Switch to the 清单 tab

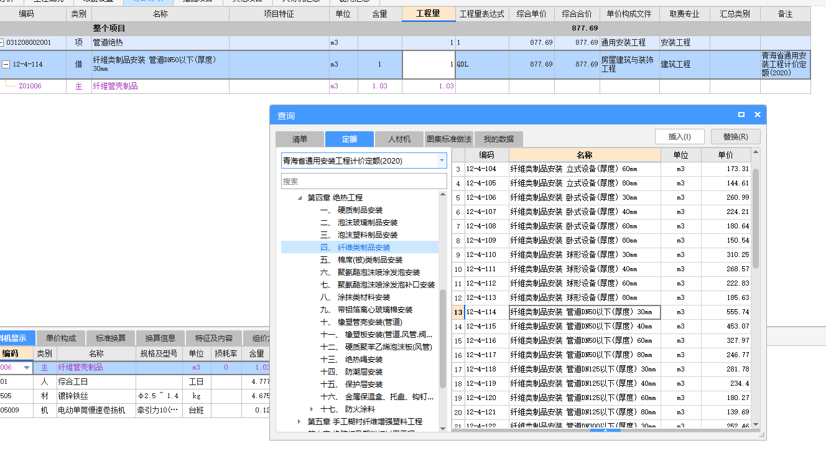click(x=300, y=139)
